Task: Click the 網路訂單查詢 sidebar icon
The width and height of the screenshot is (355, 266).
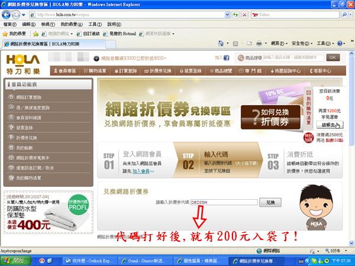Action: [x=11, y=98]
